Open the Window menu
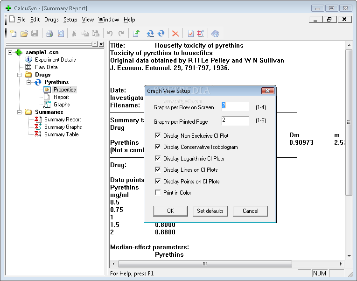 pyautogui.click(x=109, y=20)
